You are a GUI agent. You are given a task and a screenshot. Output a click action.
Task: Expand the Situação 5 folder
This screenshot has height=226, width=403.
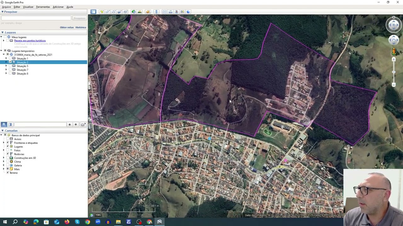(6, 66)
